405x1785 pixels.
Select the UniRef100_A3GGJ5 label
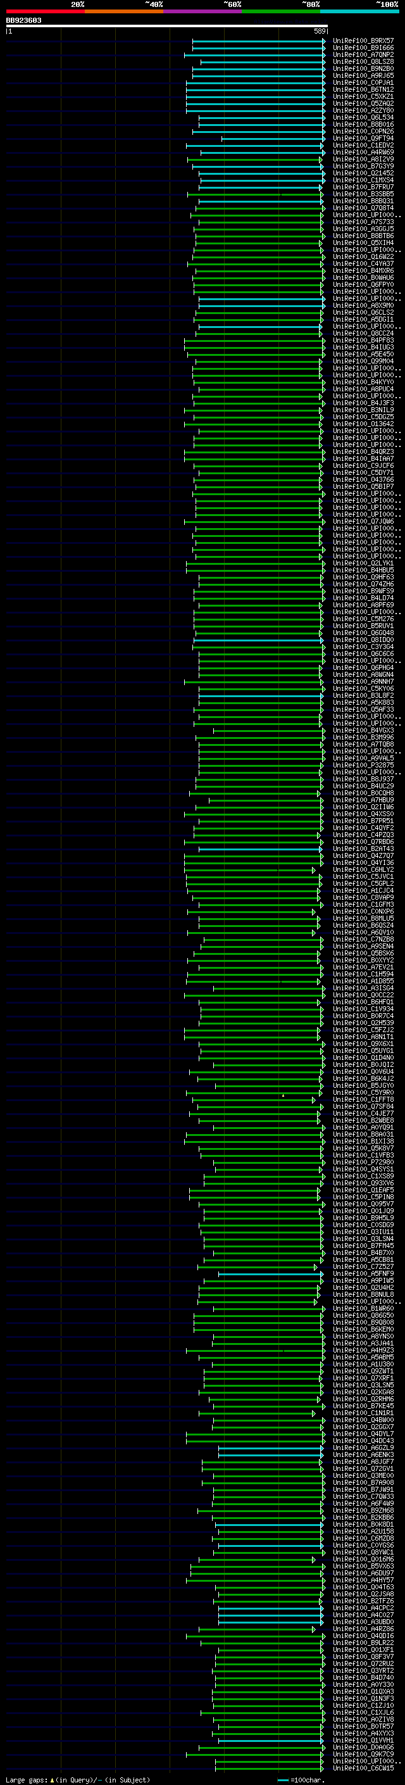[363, 229]
